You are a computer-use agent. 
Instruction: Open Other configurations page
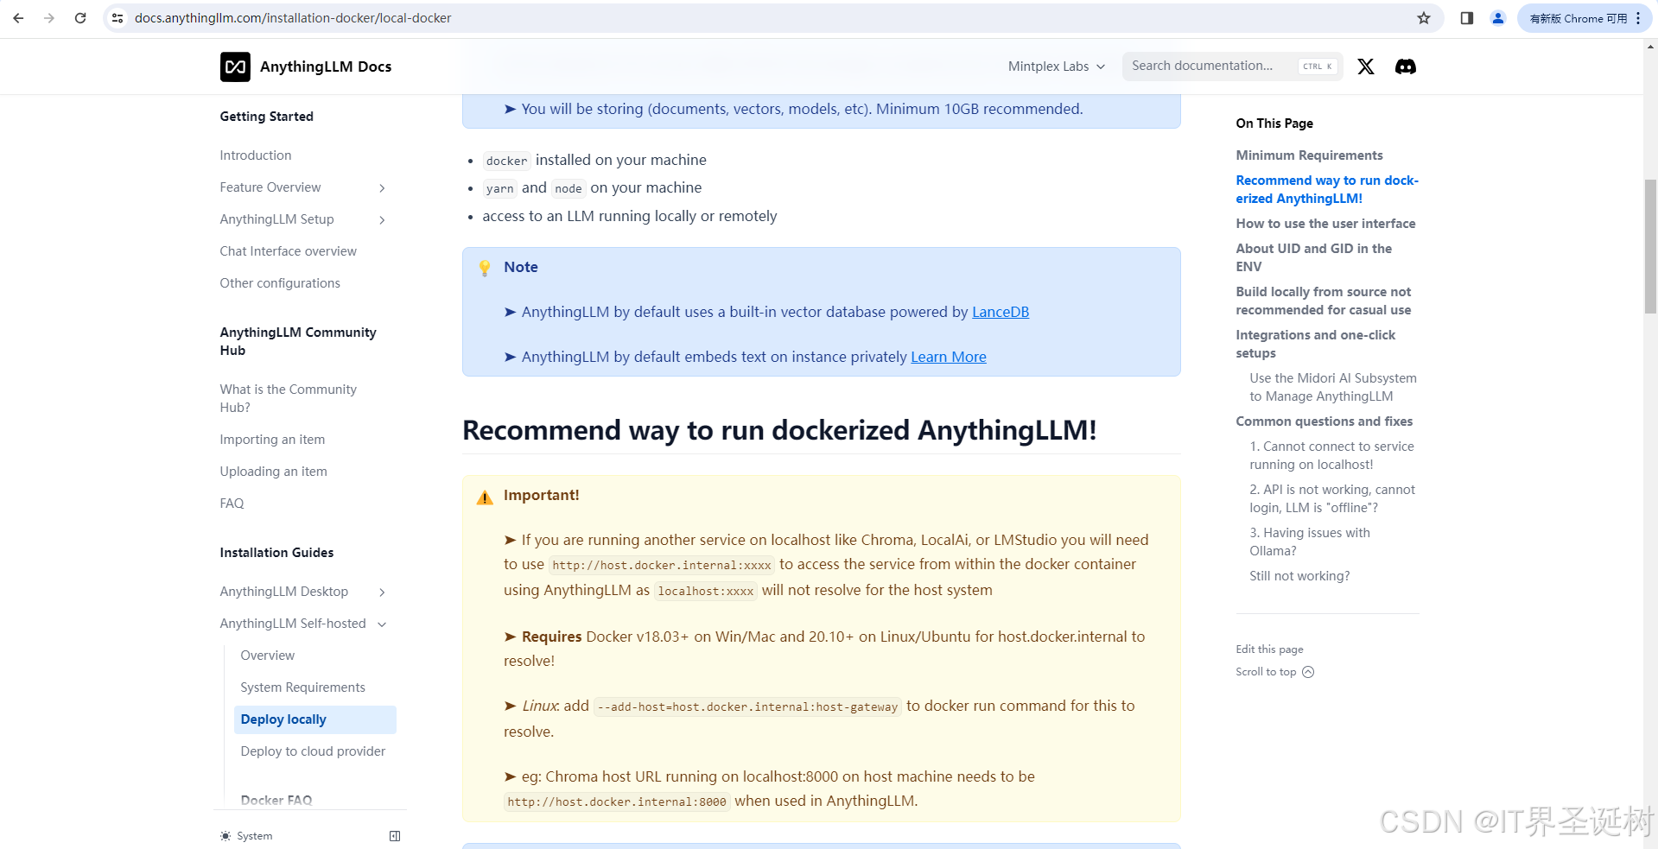(280, 283)
